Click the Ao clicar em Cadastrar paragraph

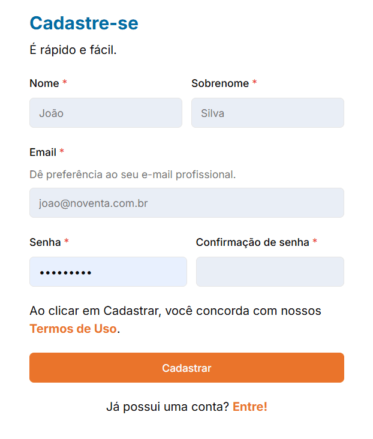point(175,320)
